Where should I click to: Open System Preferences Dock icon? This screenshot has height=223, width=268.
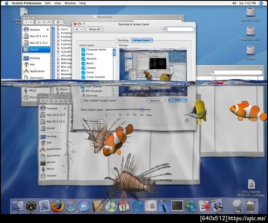click(151, 206)
